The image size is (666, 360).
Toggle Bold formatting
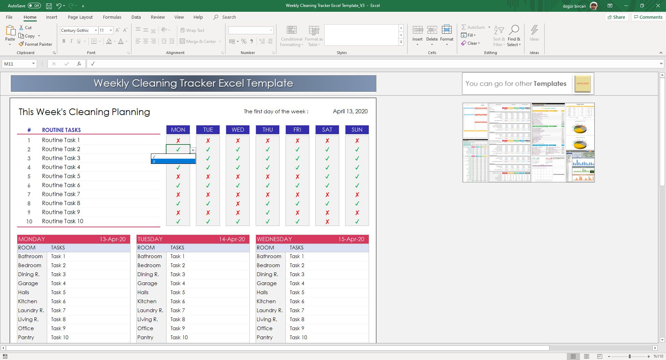point(64,41)
